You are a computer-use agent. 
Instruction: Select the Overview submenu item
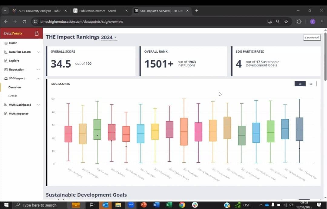coord(15,87)
